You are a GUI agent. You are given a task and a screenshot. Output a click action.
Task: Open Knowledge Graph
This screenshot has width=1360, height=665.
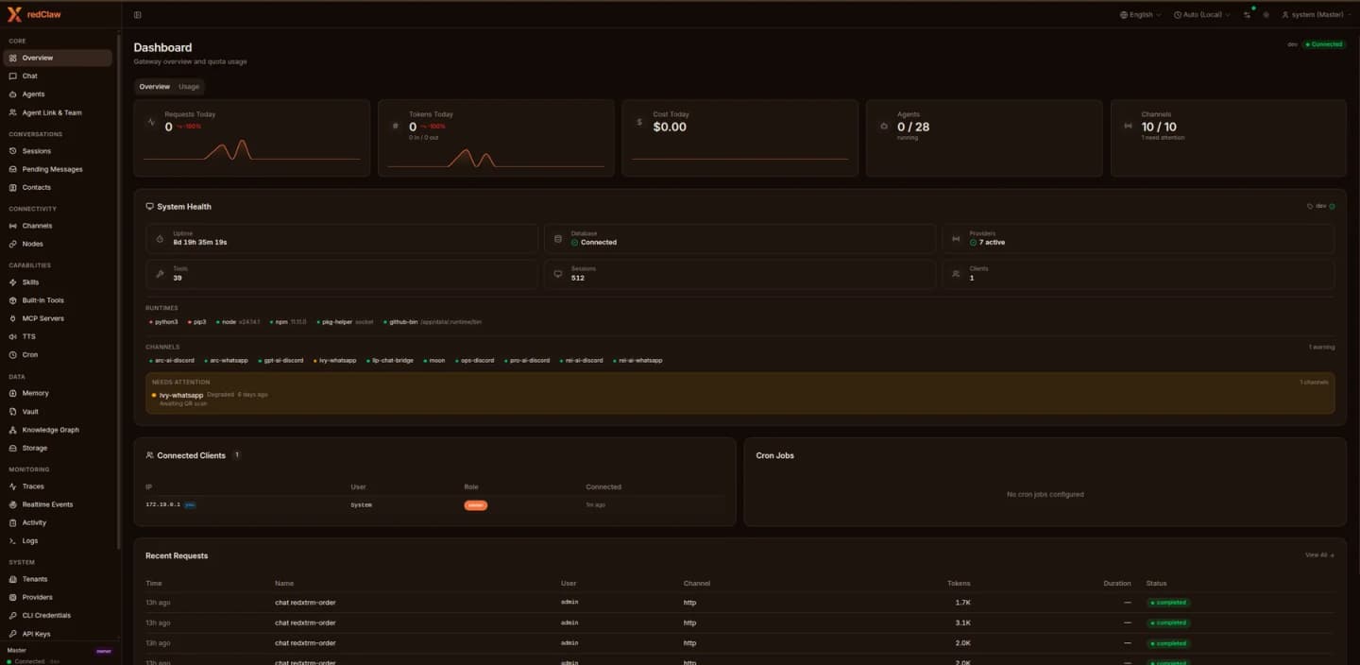pyautogui.click(x=58, y=430)
